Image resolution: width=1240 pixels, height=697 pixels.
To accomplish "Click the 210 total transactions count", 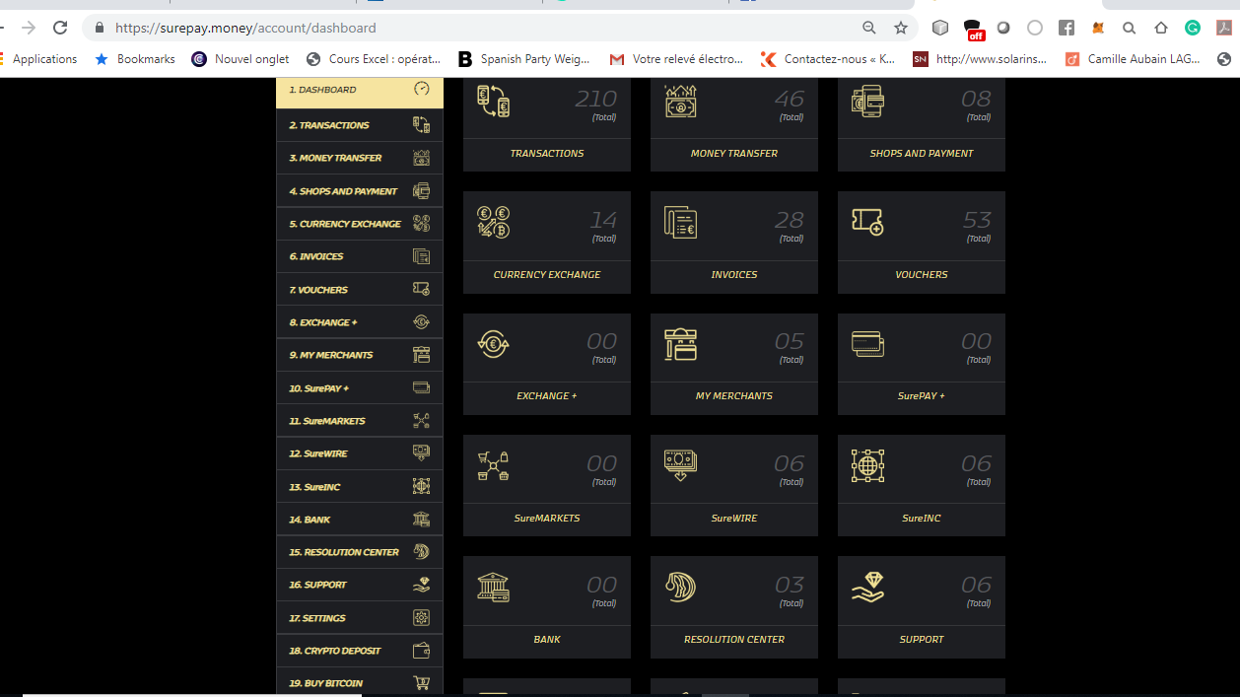I will [596, 99].
